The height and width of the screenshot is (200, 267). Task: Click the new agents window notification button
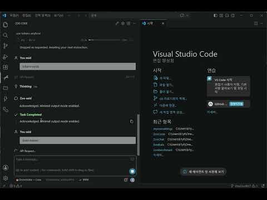coord(204,172)
